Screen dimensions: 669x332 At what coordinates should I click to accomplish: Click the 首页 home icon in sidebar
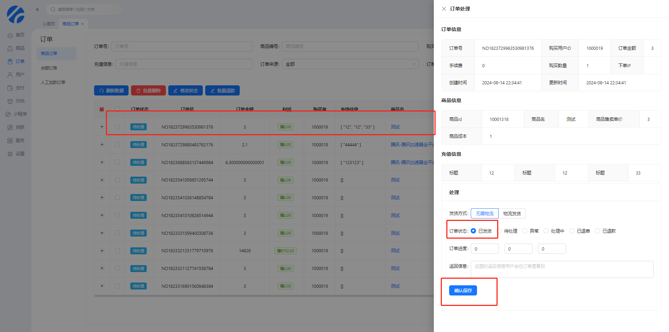point(10,35)
